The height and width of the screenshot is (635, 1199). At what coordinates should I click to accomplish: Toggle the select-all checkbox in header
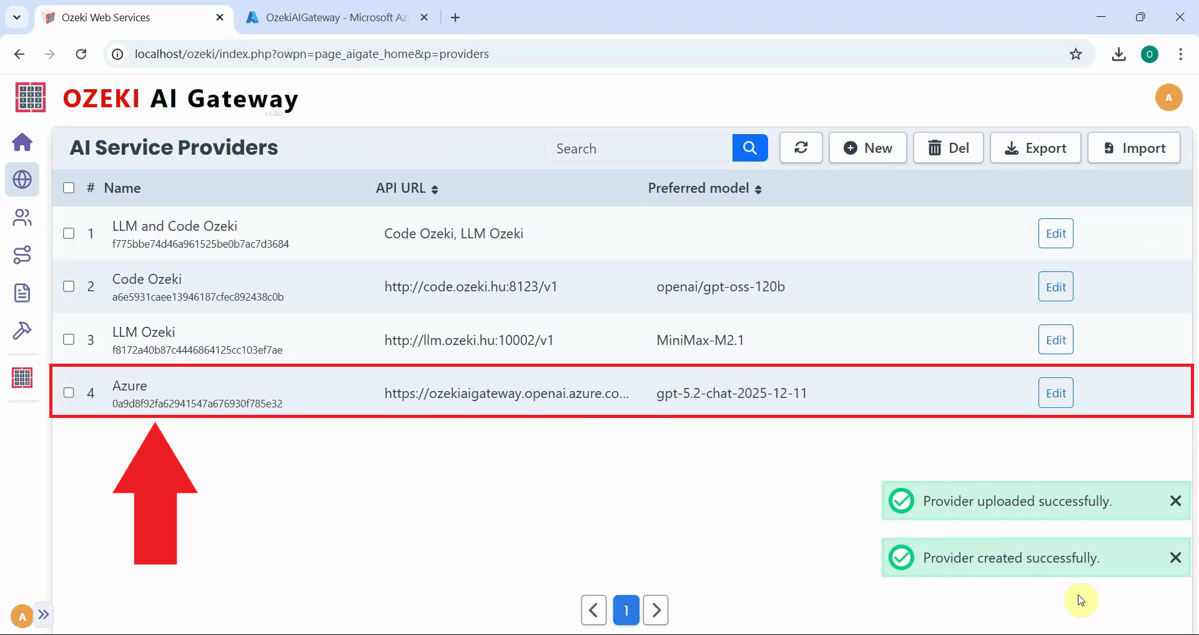69,188
